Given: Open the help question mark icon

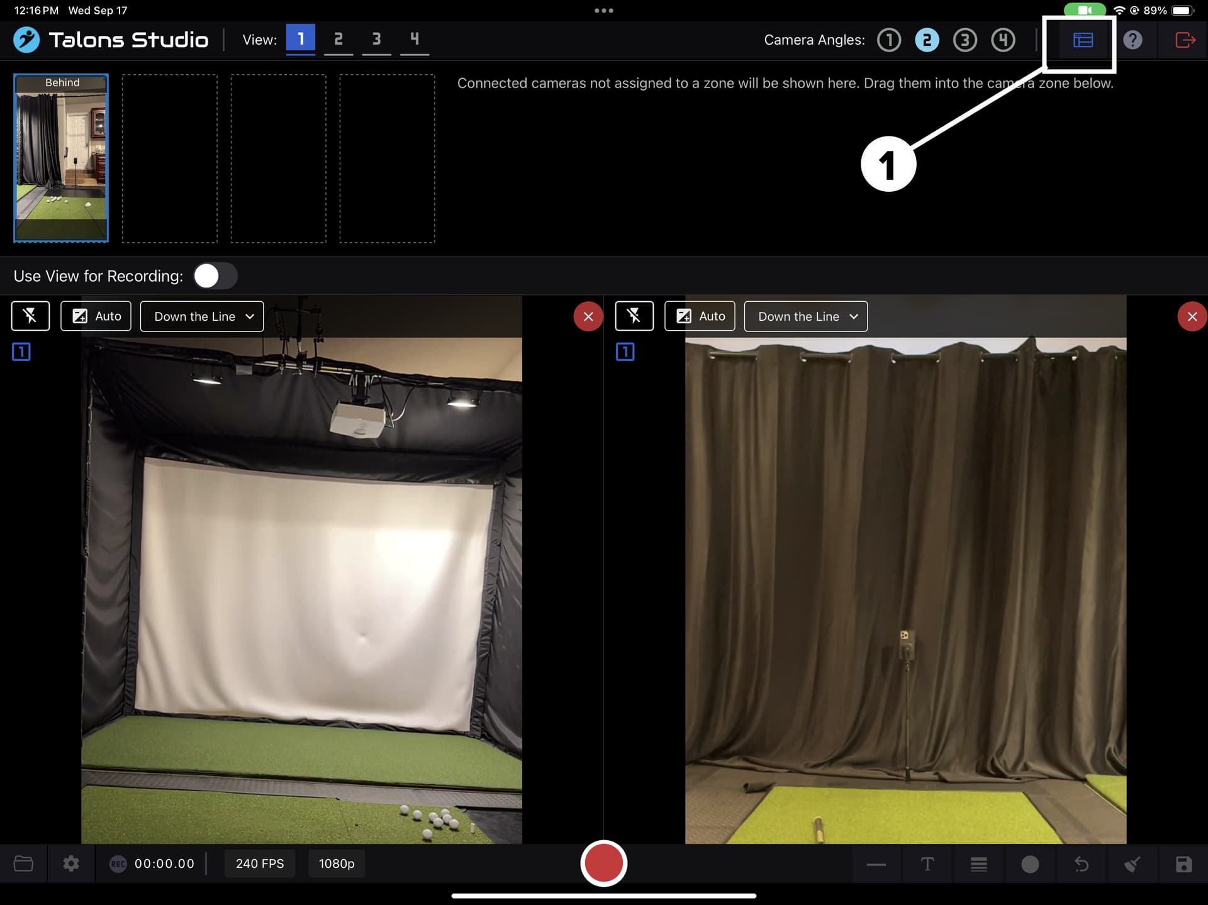Looking at the screenshot, I should pos(1132,40).
